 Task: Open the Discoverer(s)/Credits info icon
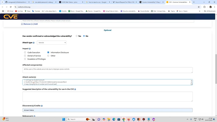pyautogui.click(x=42, y=106)
